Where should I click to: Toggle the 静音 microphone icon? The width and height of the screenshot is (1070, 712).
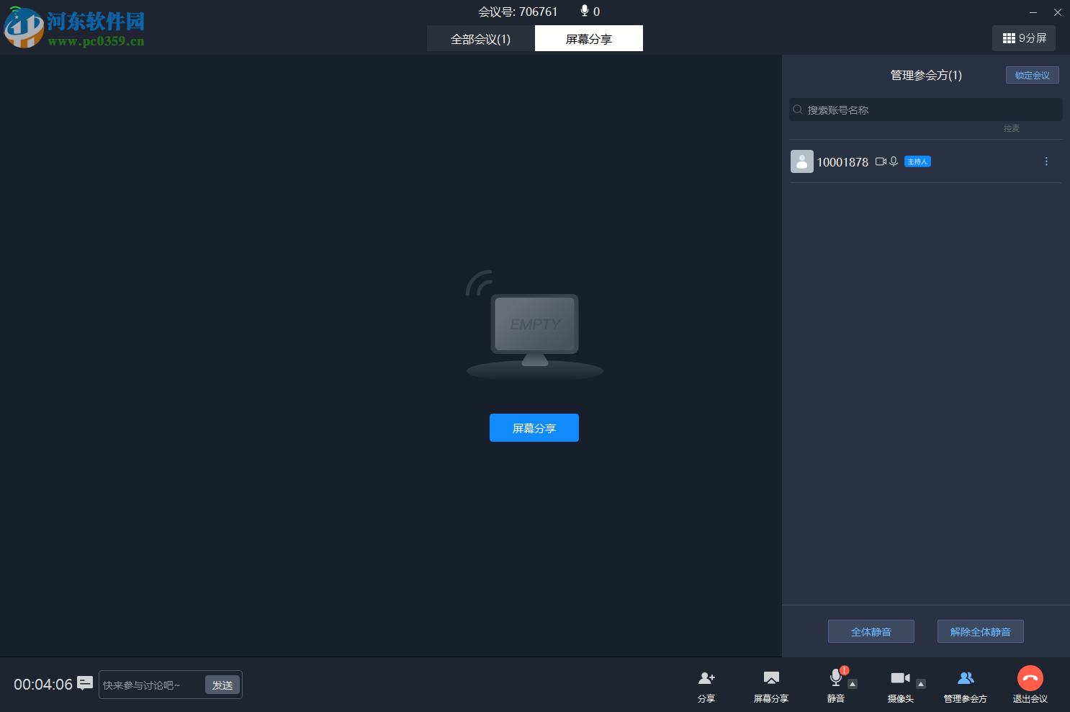click(835, 677)
